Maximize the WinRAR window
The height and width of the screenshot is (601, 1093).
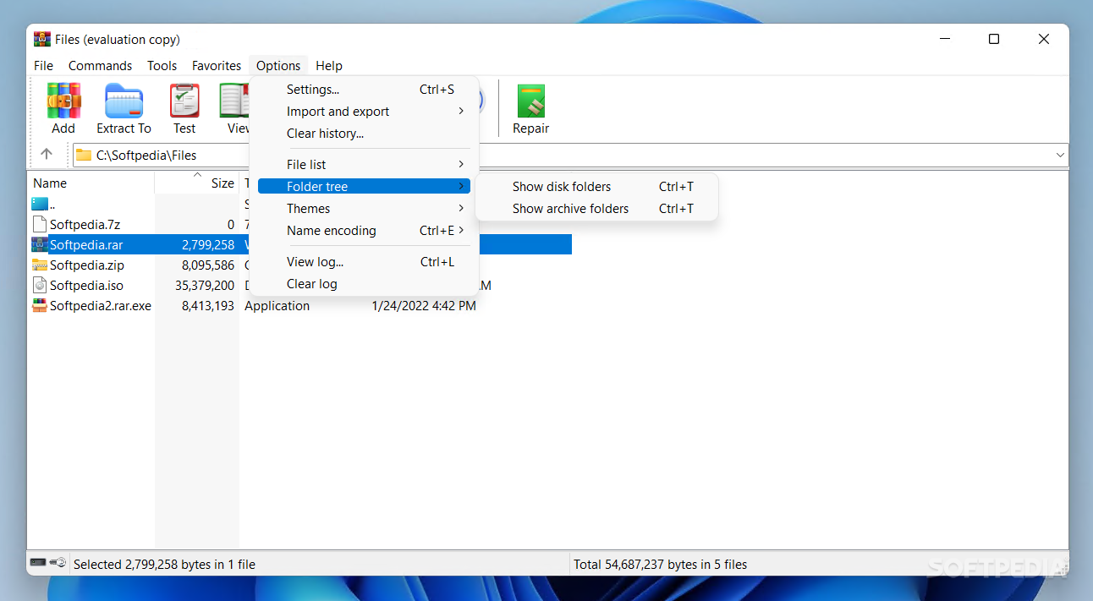tap(994, 39)
